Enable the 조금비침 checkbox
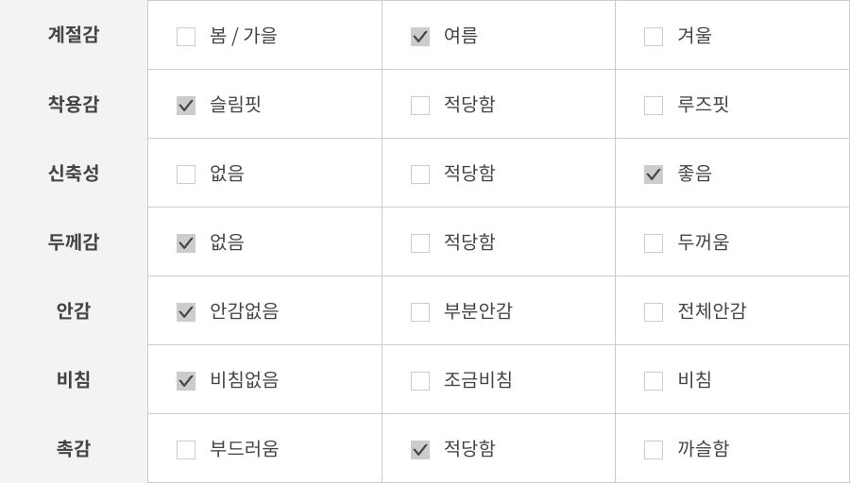 [420, 381]
